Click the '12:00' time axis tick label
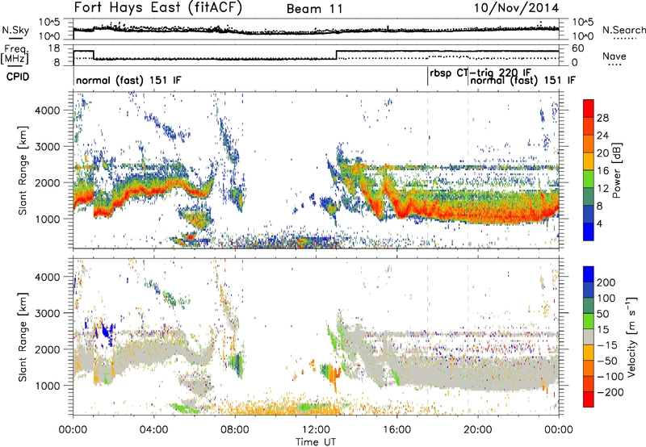 click(316, 430)
